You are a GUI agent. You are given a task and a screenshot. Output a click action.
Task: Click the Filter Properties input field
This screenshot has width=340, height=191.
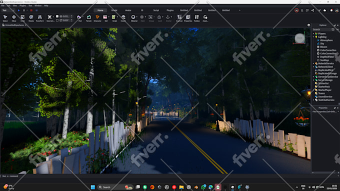[x=325, y=111]
